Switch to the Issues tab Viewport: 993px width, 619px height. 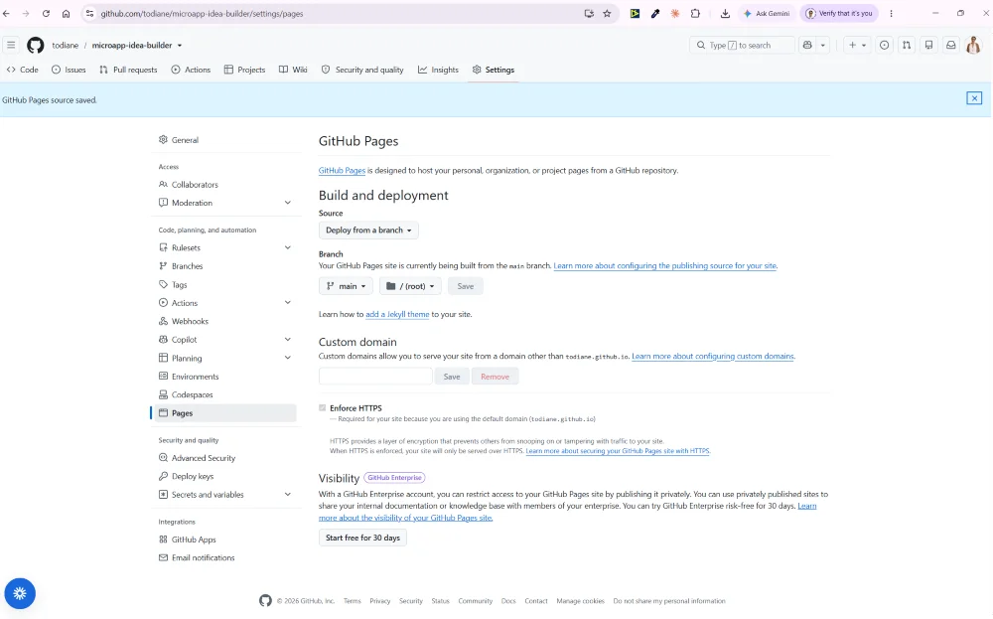(x=69, y=70)
